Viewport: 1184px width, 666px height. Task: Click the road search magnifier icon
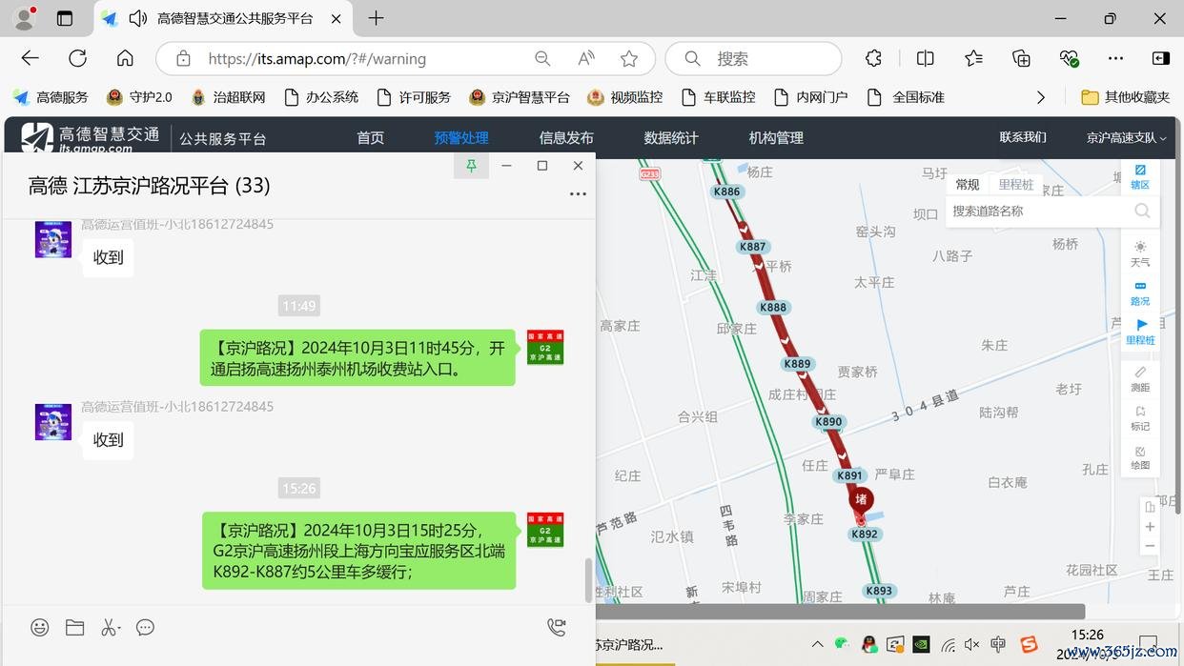[x=1142, y=212]
